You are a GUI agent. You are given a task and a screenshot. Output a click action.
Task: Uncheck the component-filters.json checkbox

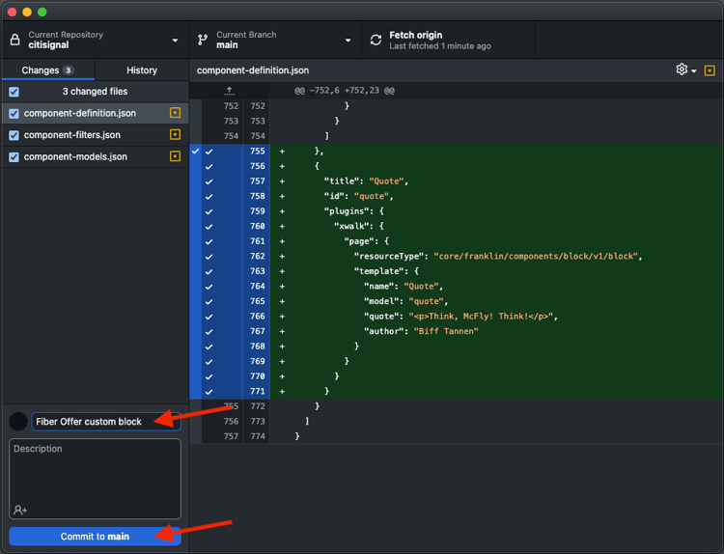pos(14,135)
